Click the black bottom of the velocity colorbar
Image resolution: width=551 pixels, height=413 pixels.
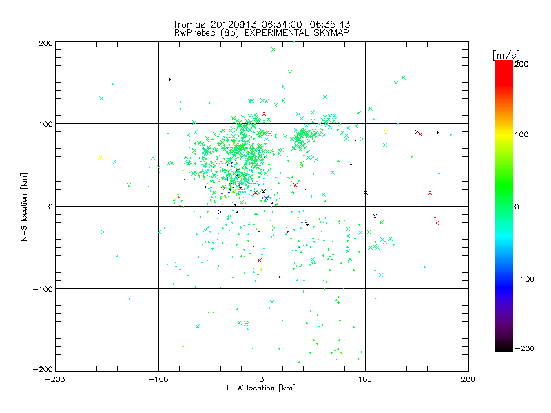click(504, 346)
